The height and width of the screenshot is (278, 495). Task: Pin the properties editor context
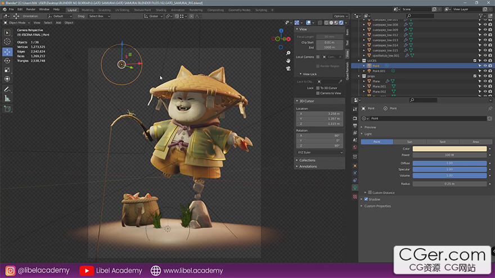[x=490, y=108]
